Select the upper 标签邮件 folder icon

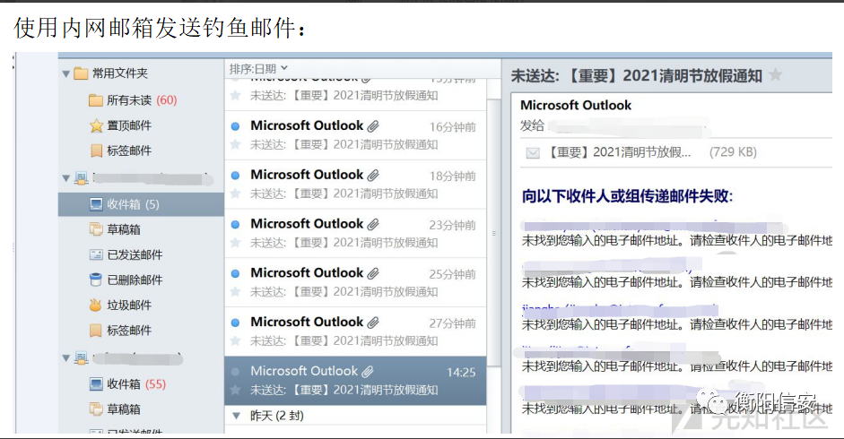click(x=96, y=151)
